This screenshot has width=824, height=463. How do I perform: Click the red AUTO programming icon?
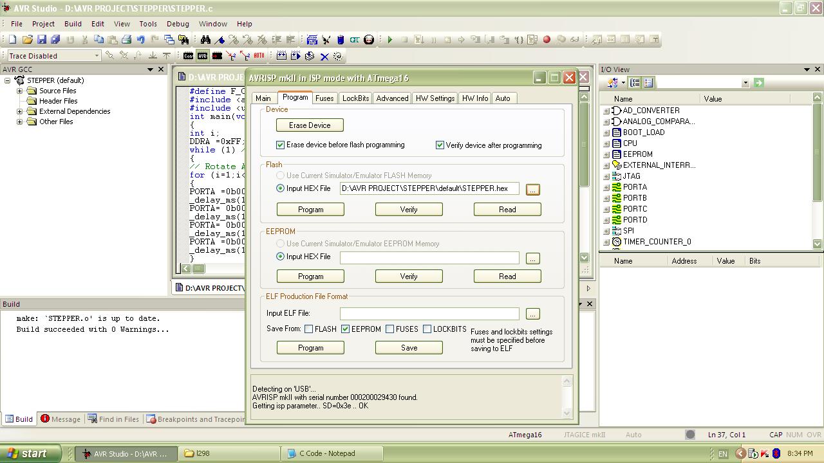259,56
